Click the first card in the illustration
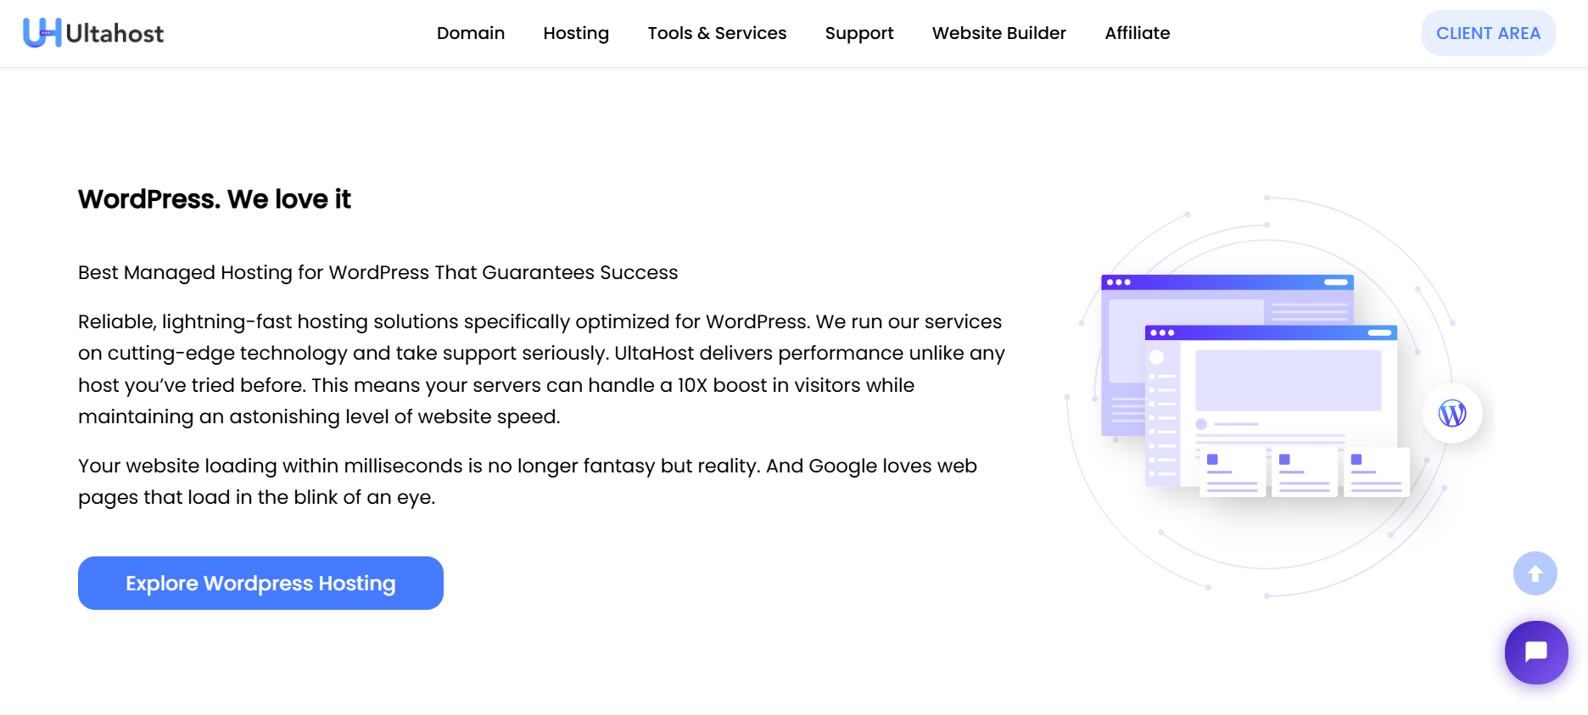Viewport: 1588px width, 715px height. [1233, 472]
